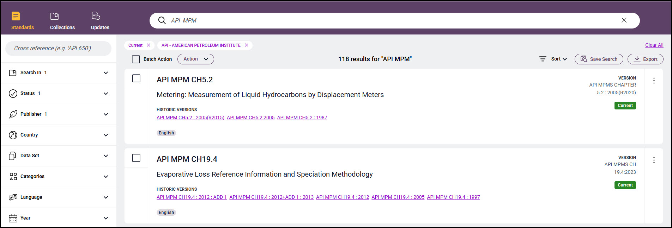Open options menu for API MPM CH5.2
Screen dimensions: 672x228
[654, 81]
